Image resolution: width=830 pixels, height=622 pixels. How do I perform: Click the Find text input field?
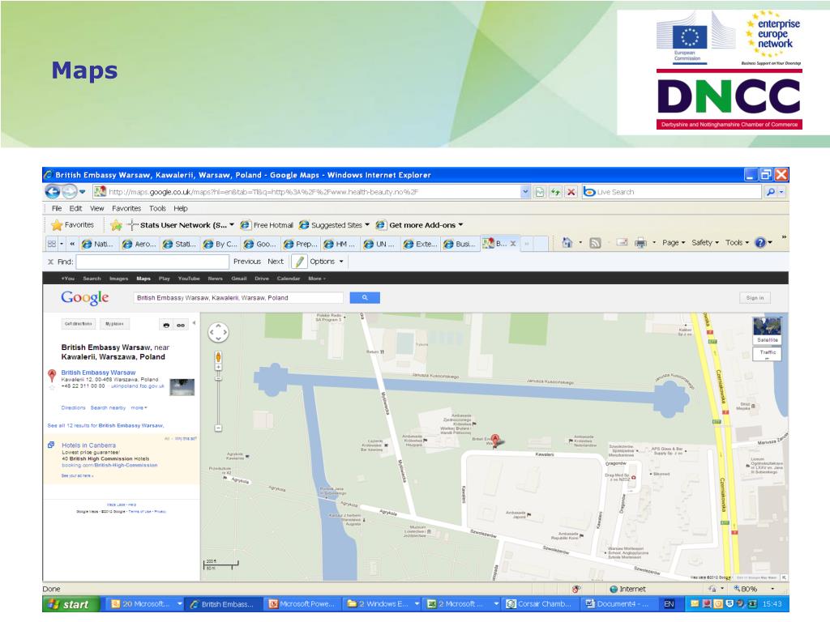(152, 262)
